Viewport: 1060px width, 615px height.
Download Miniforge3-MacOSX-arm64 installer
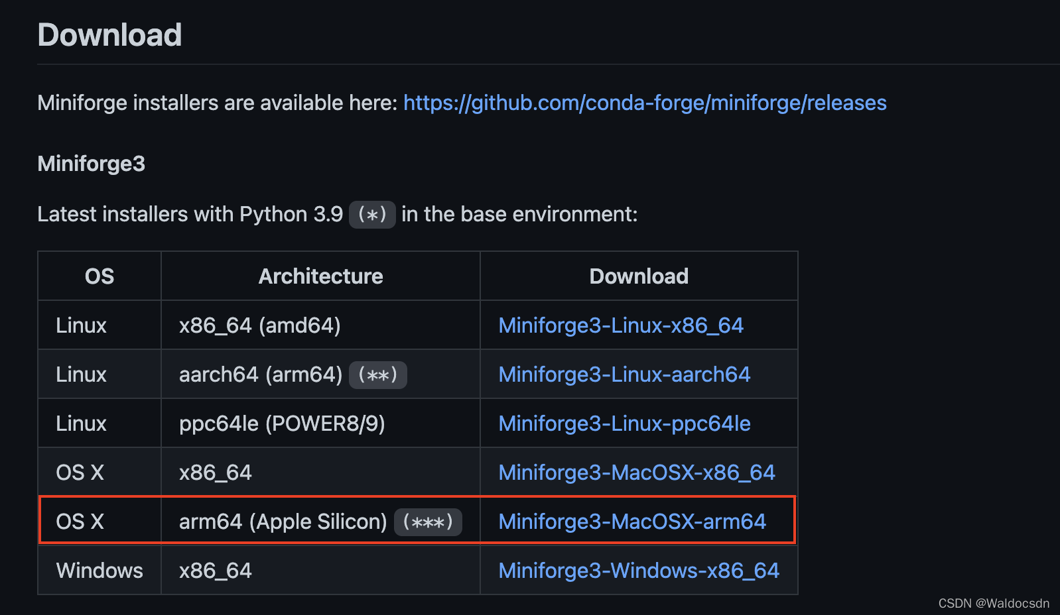[x=632, y=522]
